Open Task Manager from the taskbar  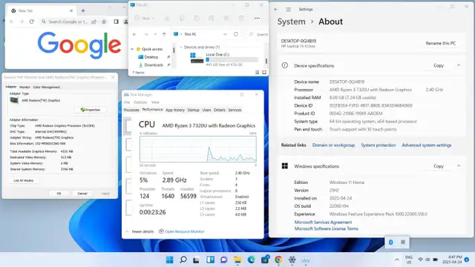pos(305,260)
